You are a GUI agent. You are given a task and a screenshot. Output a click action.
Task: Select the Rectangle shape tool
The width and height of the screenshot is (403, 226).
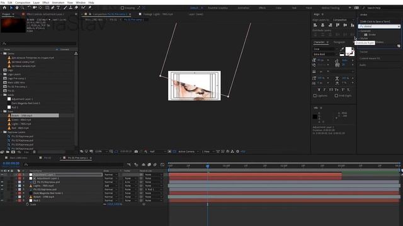click(47, 8)
